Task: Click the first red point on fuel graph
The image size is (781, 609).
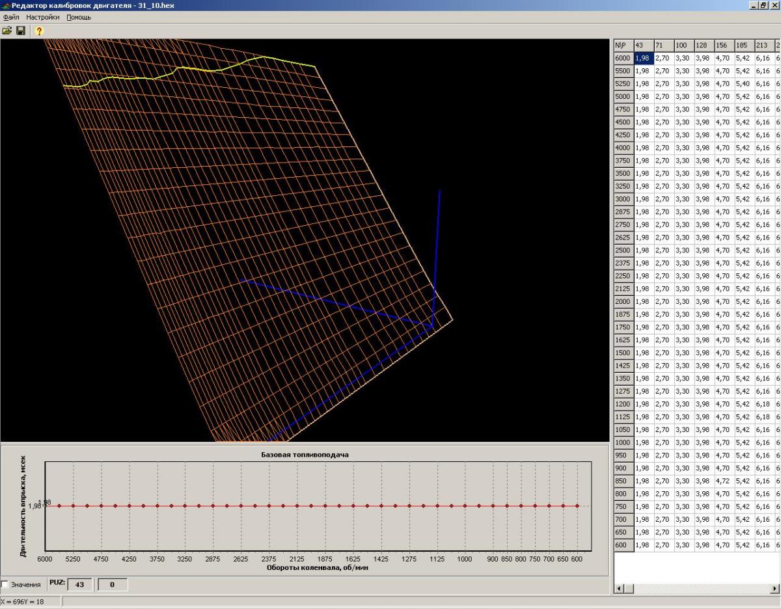Action: click(59, 506)
